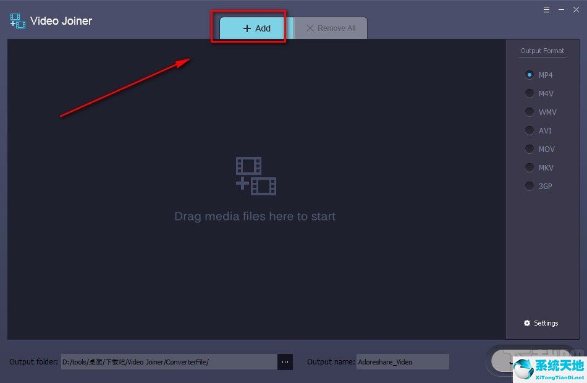Click the Output folder path field
The height and width of the screenshot is (383, 587).
pos(168,362)
